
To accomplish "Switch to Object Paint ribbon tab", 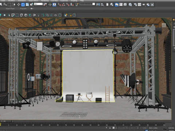I will [10, 9].
